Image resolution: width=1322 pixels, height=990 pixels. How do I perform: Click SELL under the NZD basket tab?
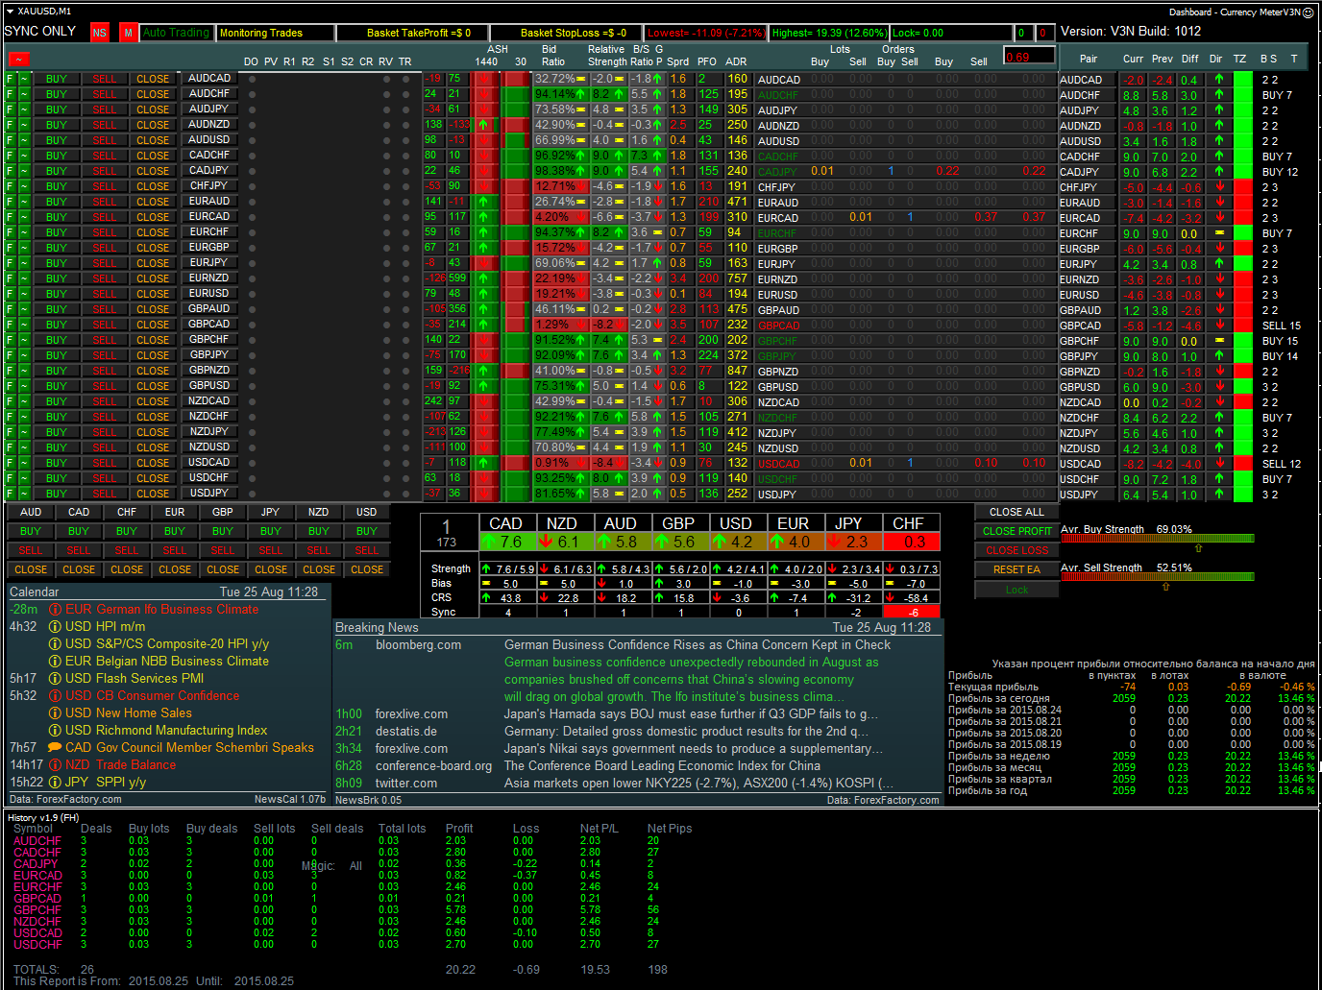coord(319,551)
